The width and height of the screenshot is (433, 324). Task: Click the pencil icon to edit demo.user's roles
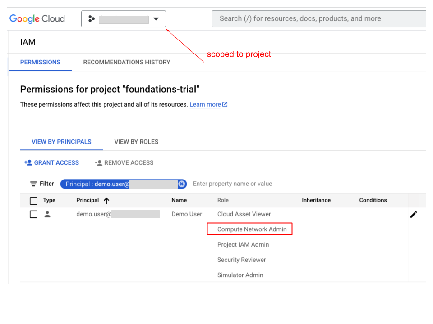coord(414,214)
